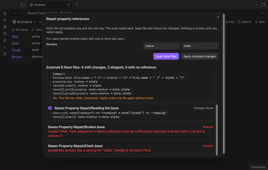Viewport: 268px width, 170px height.
Task: Click the Projects tab title
Action: [40, 5]
